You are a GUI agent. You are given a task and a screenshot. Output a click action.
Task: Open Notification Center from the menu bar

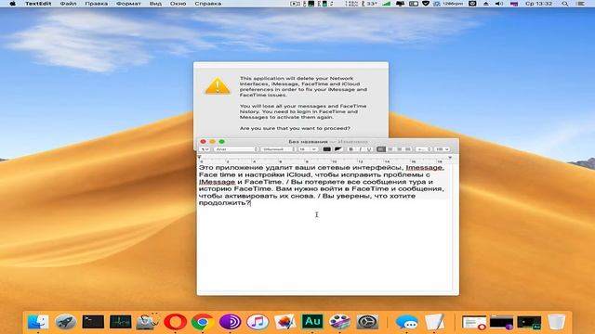[580, 4]
